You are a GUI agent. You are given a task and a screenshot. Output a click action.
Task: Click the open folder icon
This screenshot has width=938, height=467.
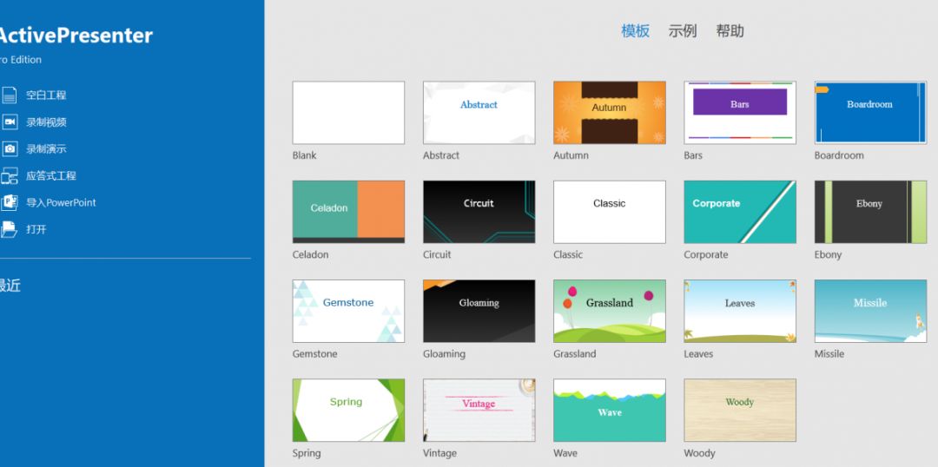coord(9,230)
